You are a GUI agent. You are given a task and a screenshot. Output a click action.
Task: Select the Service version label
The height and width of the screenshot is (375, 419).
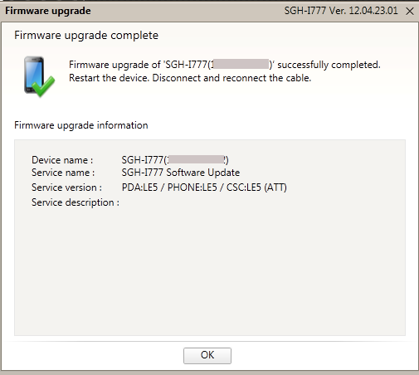click(66, 187)
